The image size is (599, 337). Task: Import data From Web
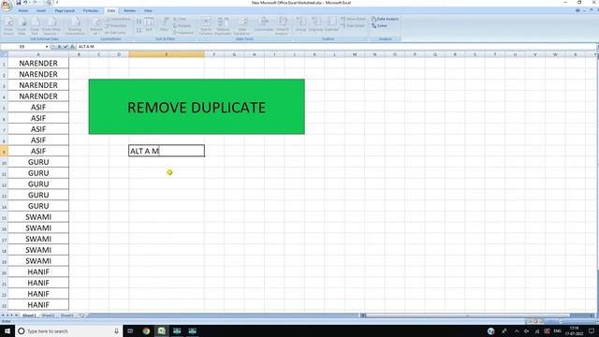coord(22,26)
